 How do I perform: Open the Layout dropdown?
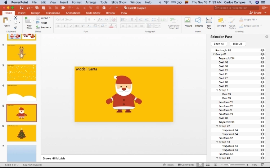click(x=45, y=18)
